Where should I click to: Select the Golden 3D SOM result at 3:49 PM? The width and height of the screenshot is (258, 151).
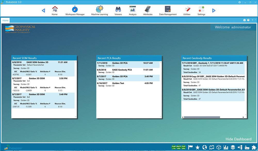click(43, 100)
